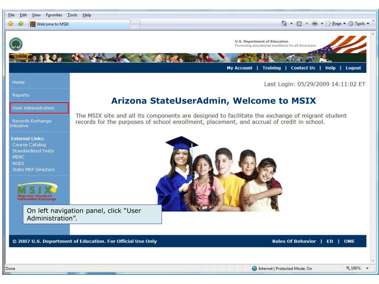Click the Done status text

coord(10,268)
